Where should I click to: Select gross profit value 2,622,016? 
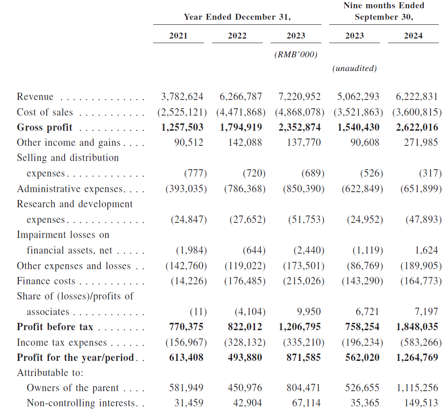click(x=417, y=127)
